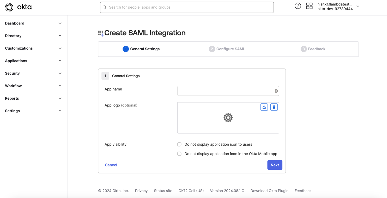387x198 pixels.
Task: Check 'Do not display application icon in Okta Mobile app'
Action: (x=179, y=154)
